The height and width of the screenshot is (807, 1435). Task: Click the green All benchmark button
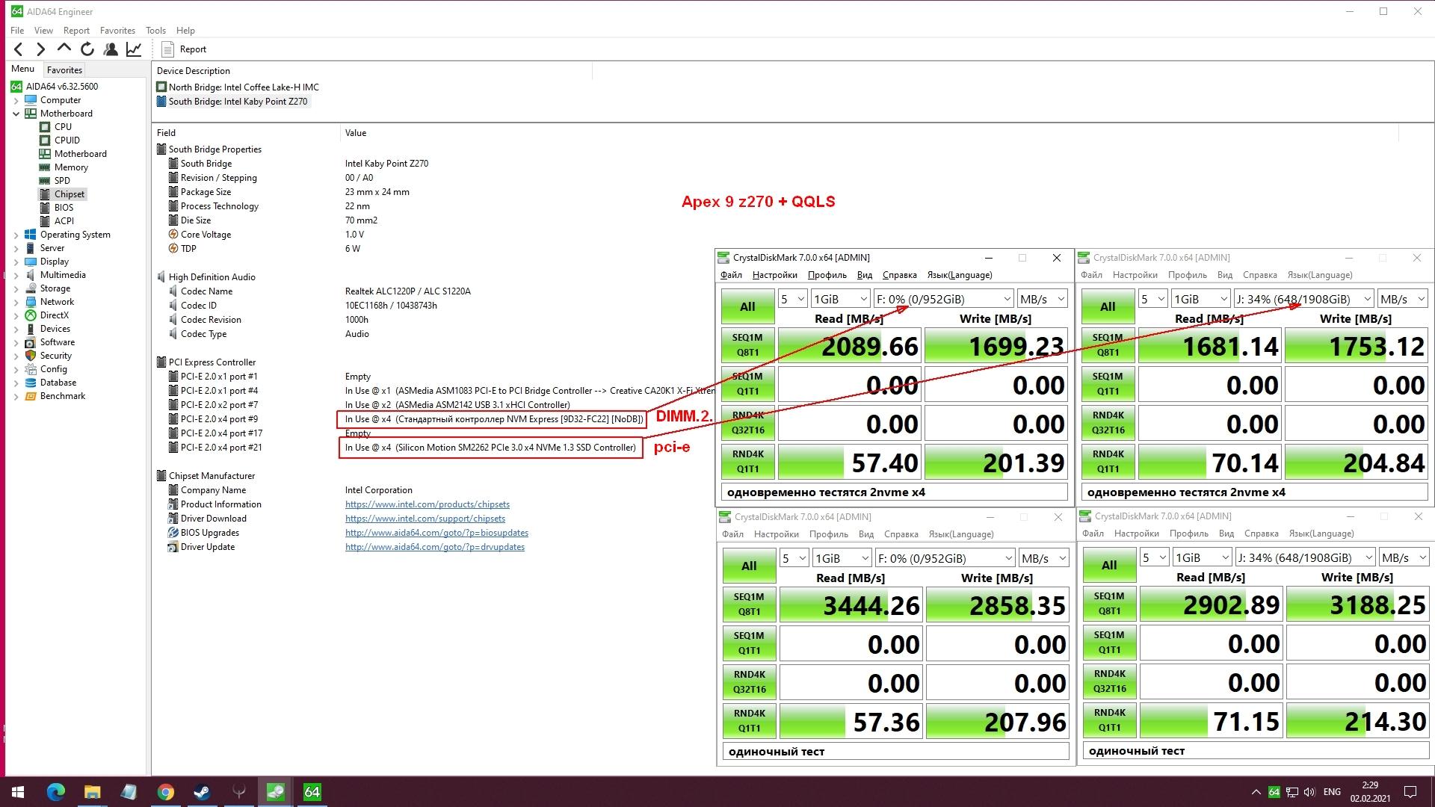(747, 306)
